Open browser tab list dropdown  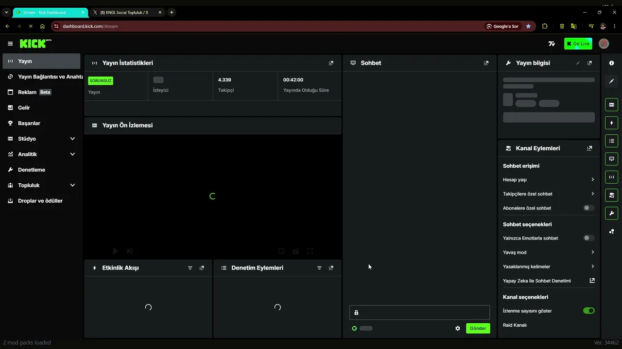pos(6,12)
